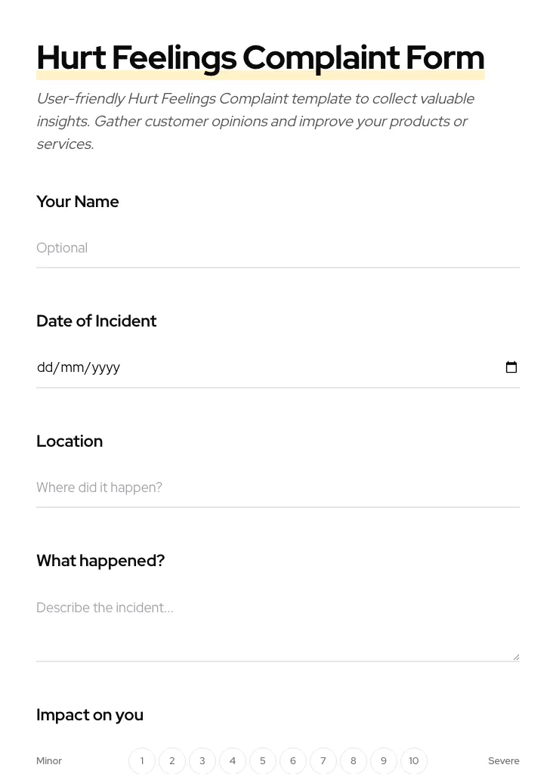Select impact rating 9
Viewport: 556px width, 774px height.
[384, 760]
